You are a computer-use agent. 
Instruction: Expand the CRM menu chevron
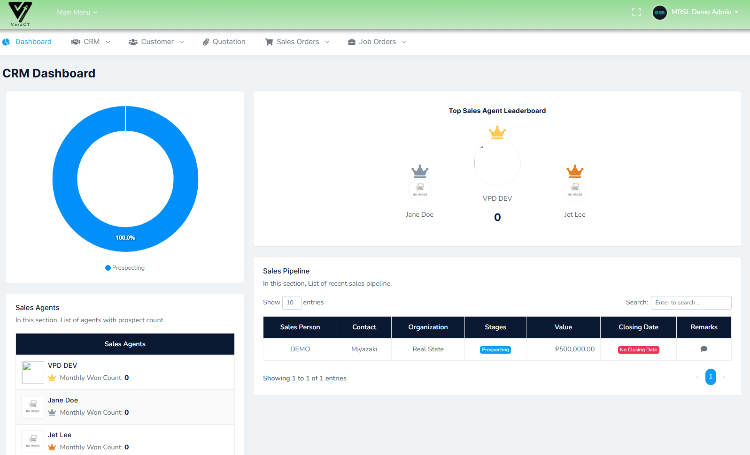108,42
